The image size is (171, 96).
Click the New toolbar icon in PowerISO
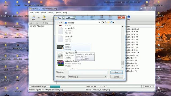pos(33,18)
